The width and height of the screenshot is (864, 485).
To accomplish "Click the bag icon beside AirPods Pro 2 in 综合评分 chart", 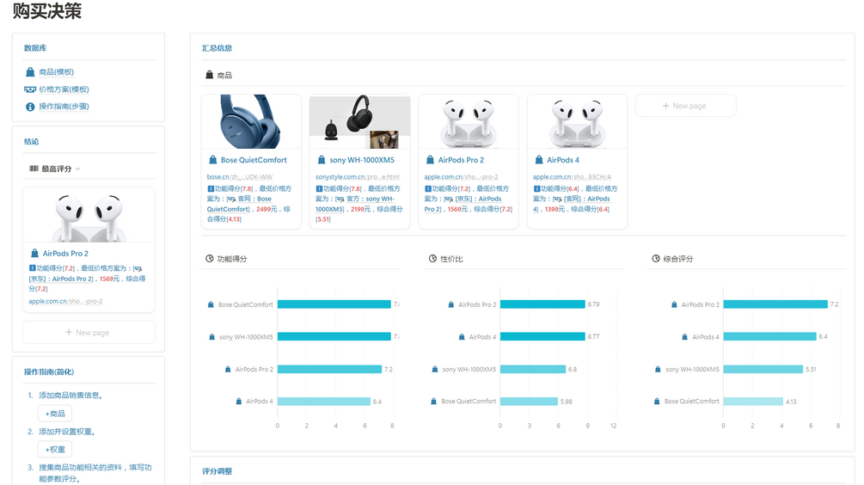I will [x=674, y=304].
